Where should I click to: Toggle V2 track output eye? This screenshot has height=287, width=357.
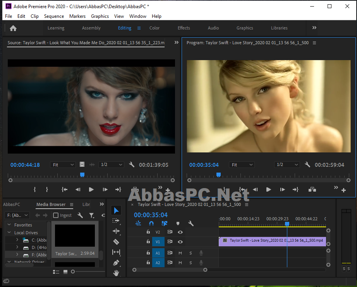(x=180, y=232)
